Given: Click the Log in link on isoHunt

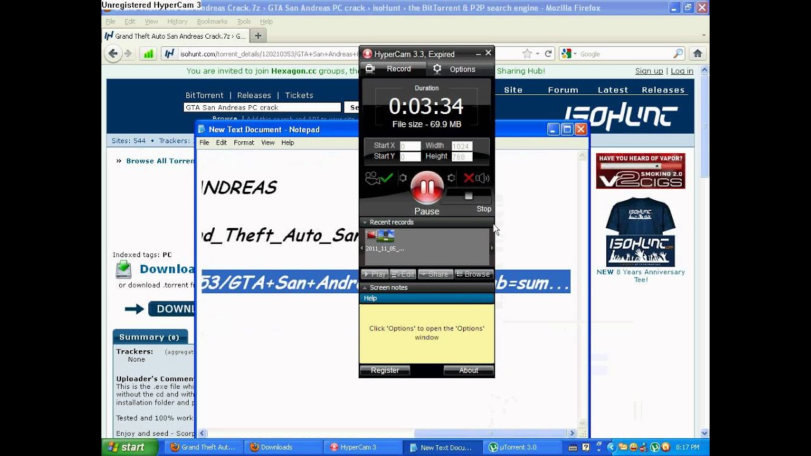Looking at the screenshot, I should [682, 71].
